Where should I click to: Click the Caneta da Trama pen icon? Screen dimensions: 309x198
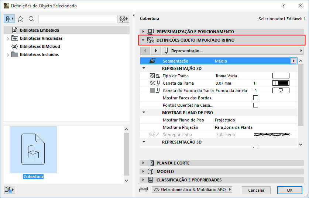155,83
